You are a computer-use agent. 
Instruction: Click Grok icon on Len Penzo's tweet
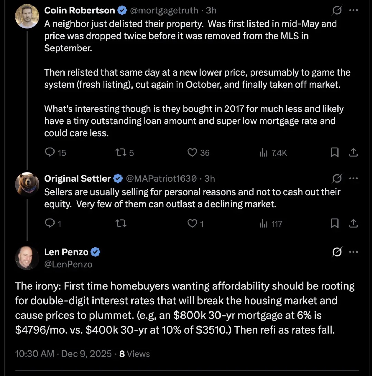336,252
